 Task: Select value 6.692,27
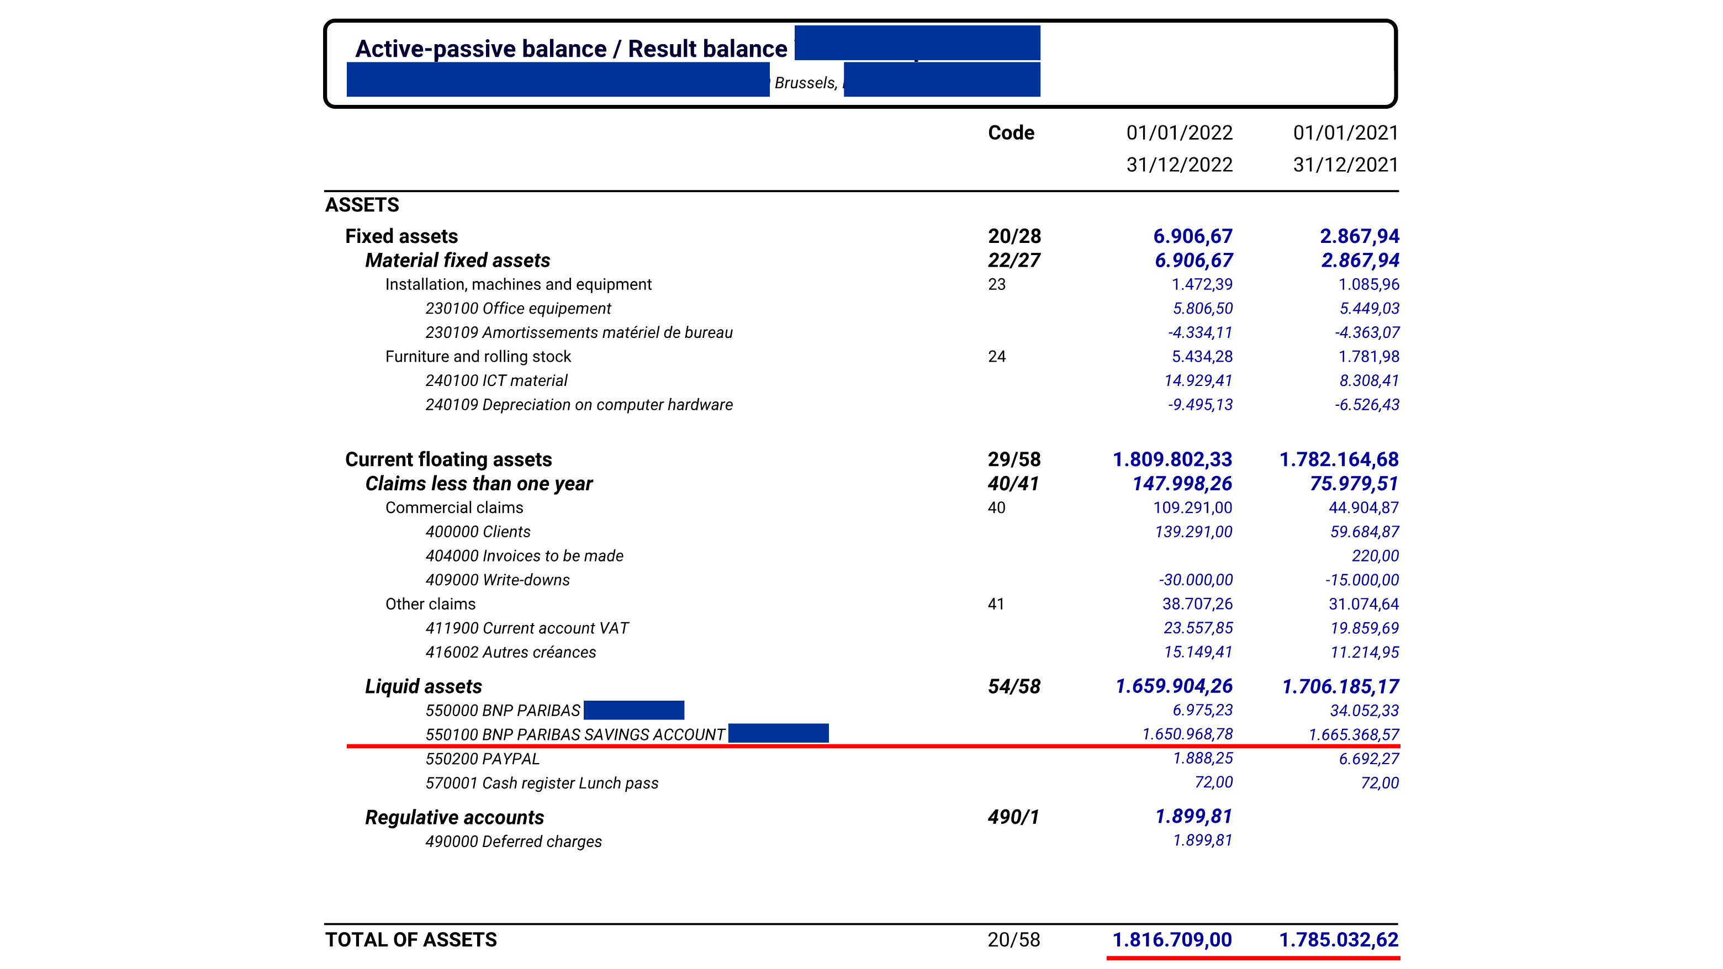pos(1369,758)
